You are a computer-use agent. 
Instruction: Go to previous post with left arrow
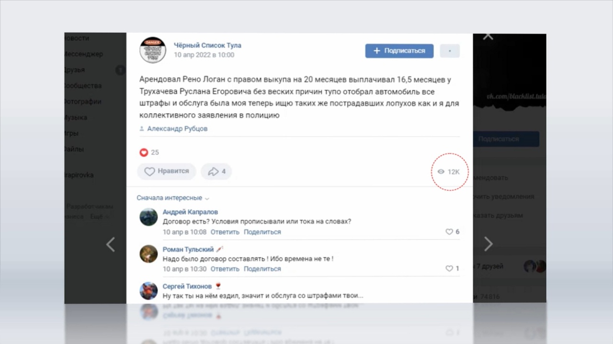point(111,244)
